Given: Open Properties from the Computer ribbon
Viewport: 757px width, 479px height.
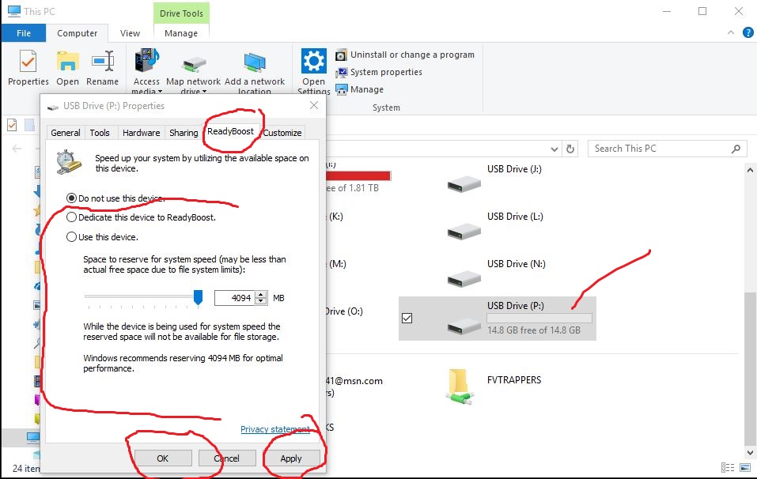Looking at the screenshot, I should click(x=28, y=67).
